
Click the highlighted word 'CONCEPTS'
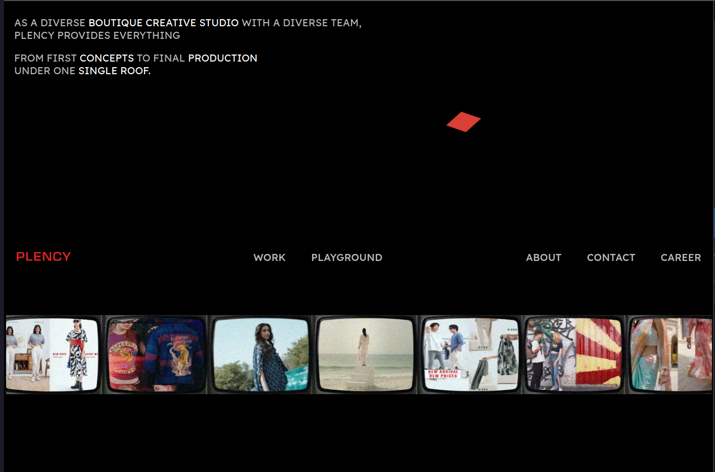pos(107,59)
